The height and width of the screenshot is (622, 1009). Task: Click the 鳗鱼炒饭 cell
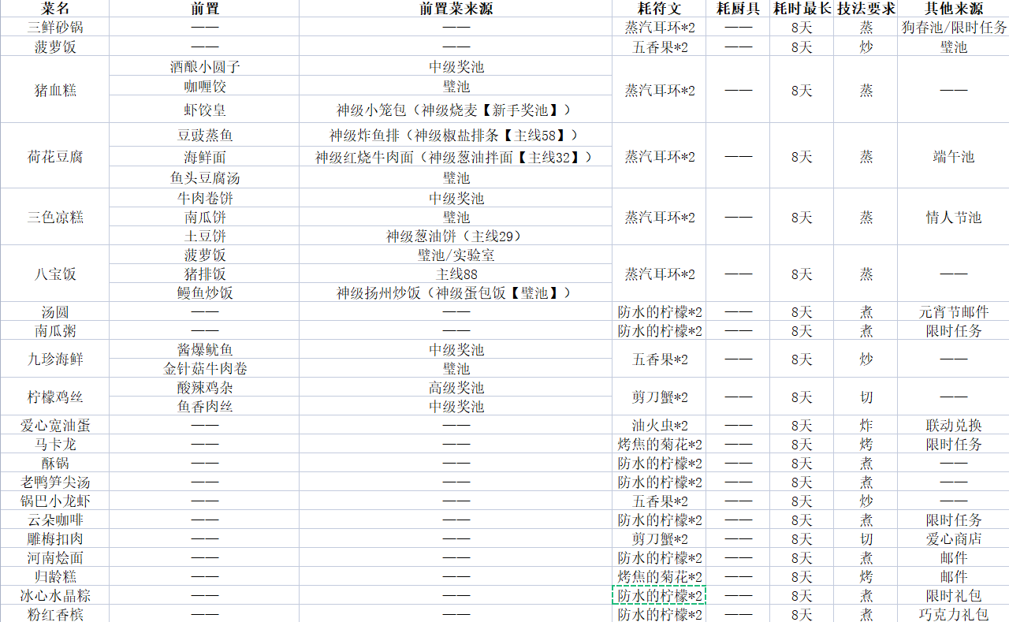pos(205,292)
